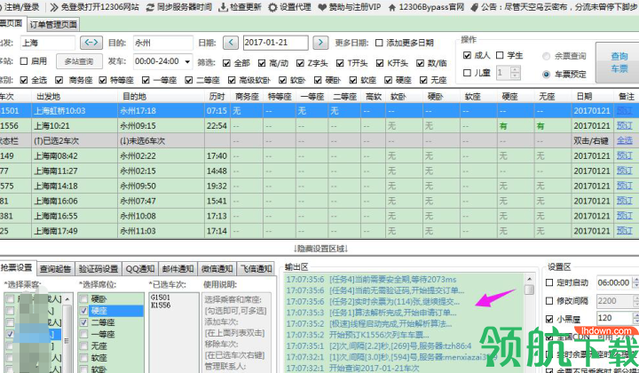Toggle Z字头 filter checkbox
The image size is (639, 373).
point(300,63)
